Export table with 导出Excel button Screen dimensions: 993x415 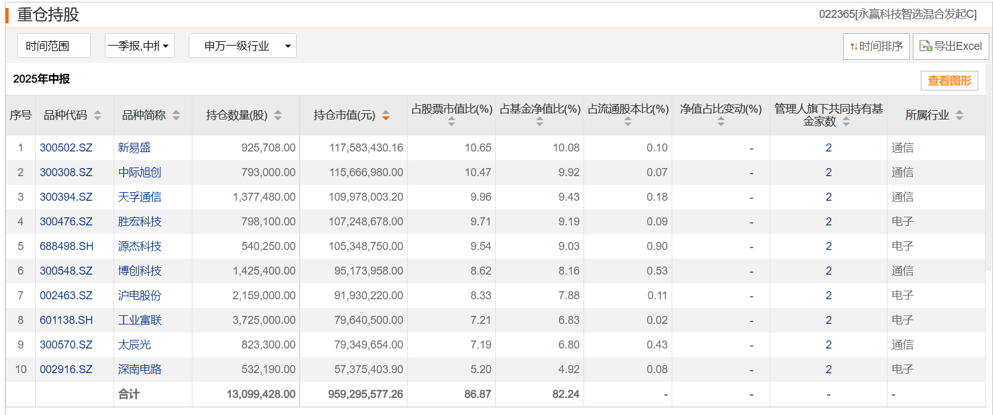click(x=951, y=46)
